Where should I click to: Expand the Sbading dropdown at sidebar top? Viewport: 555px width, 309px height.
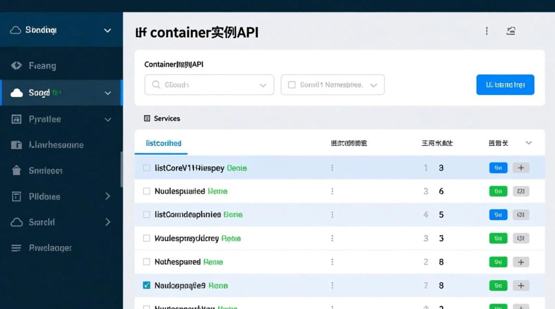coord(107,30)
